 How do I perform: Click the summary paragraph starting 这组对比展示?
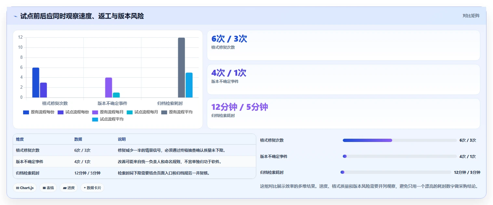[x=369, y=186]
